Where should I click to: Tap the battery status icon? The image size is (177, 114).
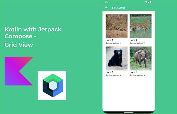pos(150,2)
